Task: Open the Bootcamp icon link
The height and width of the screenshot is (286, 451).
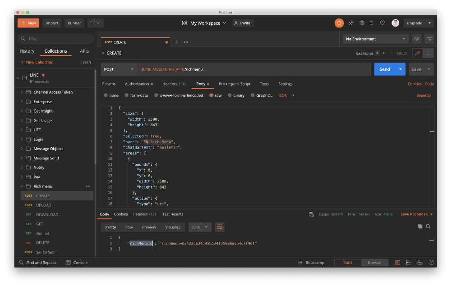Action: (x=300, y=263)
